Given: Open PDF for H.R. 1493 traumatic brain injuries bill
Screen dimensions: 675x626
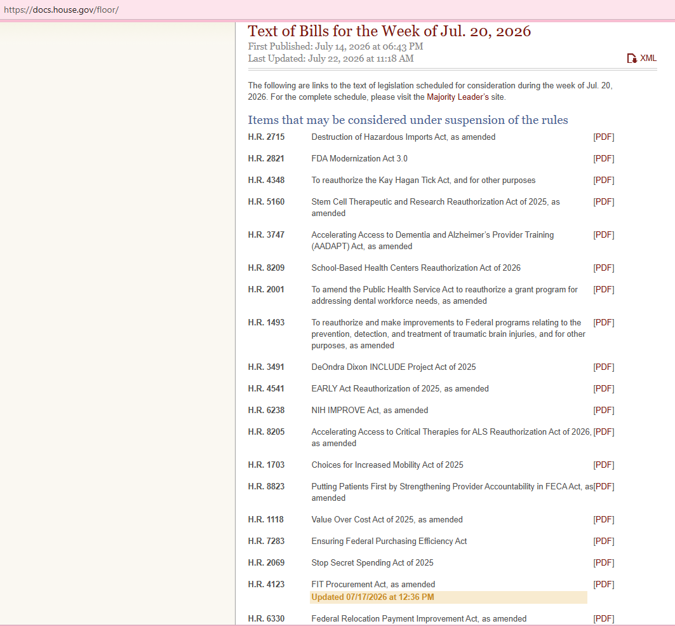Looking at the screenshot, I should coord(603,323).
